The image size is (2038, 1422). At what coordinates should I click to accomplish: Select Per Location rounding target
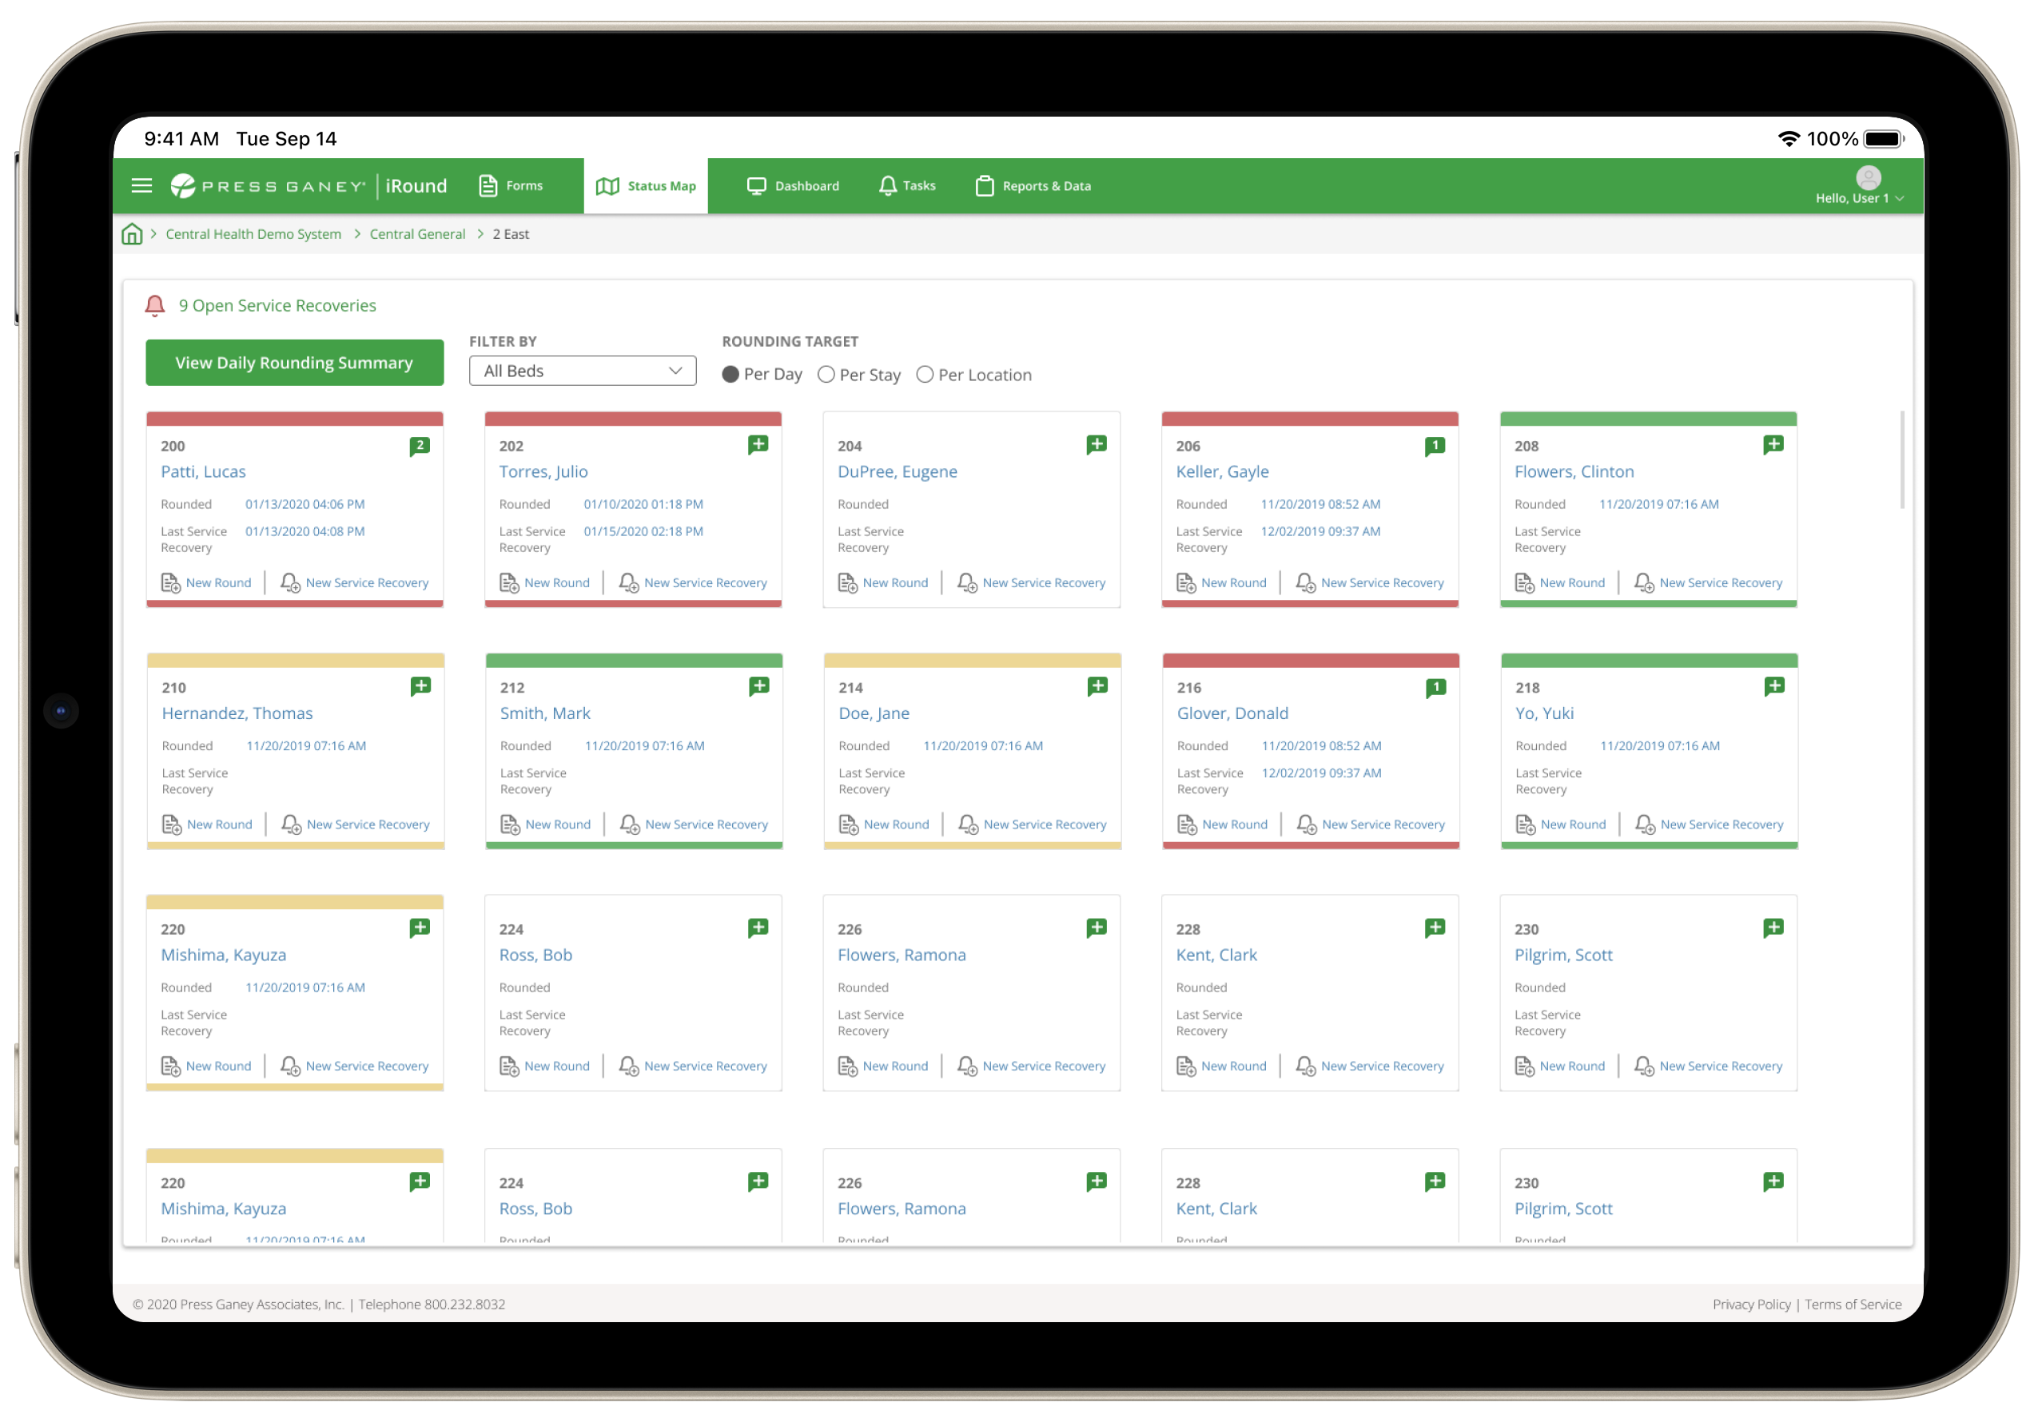pos(924,375)
